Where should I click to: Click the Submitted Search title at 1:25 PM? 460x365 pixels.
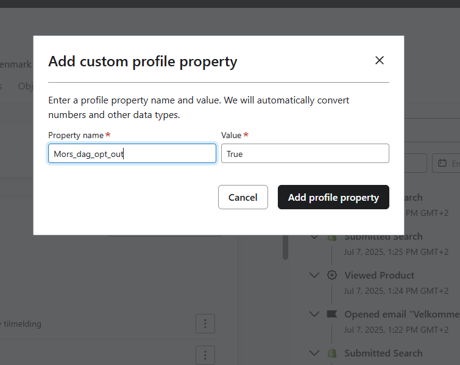pyautogui.click(x=383, y=237)
